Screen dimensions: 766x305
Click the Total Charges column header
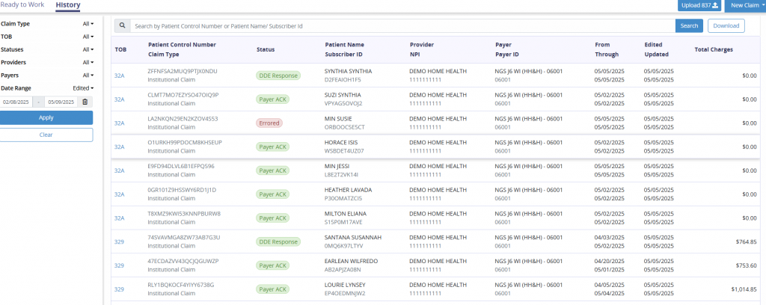714,49
